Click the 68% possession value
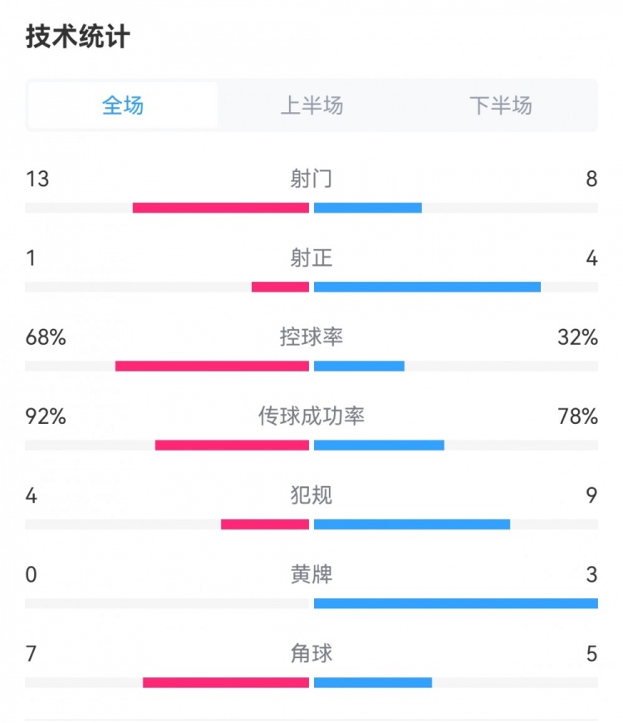The image size is (623, 723). pyautogui.click(x=46, y=337)
